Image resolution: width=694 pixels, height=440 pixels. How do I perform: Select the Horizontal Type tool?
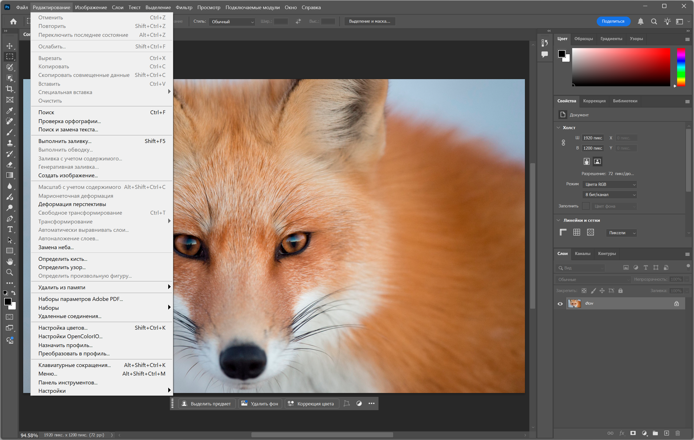[10, 229]
